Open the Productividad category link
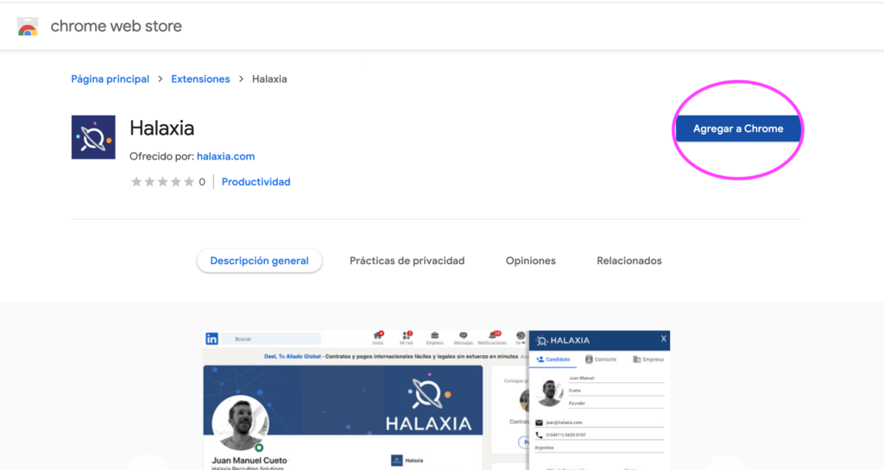This screenshot has width=884, height=470. 256,182
